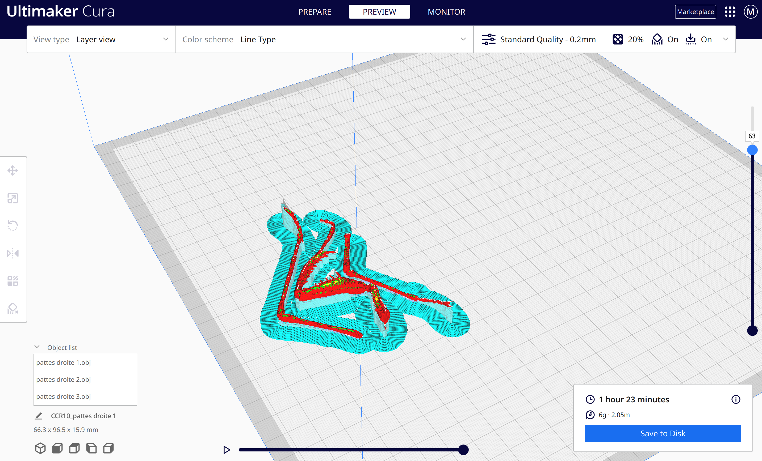
Task: Select the Support Blocker tool
Action: click(13, 308)
